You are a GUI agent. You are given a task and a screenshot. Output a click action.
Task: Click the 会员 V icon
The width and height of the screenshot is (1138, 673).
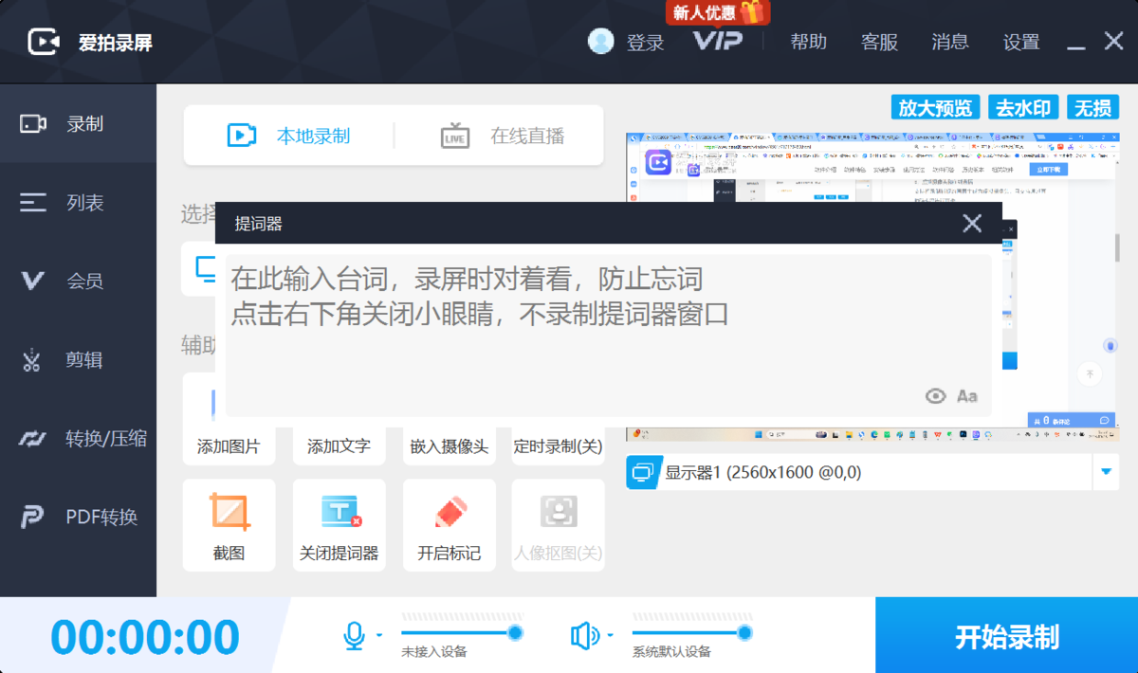(x=33, y=281)
